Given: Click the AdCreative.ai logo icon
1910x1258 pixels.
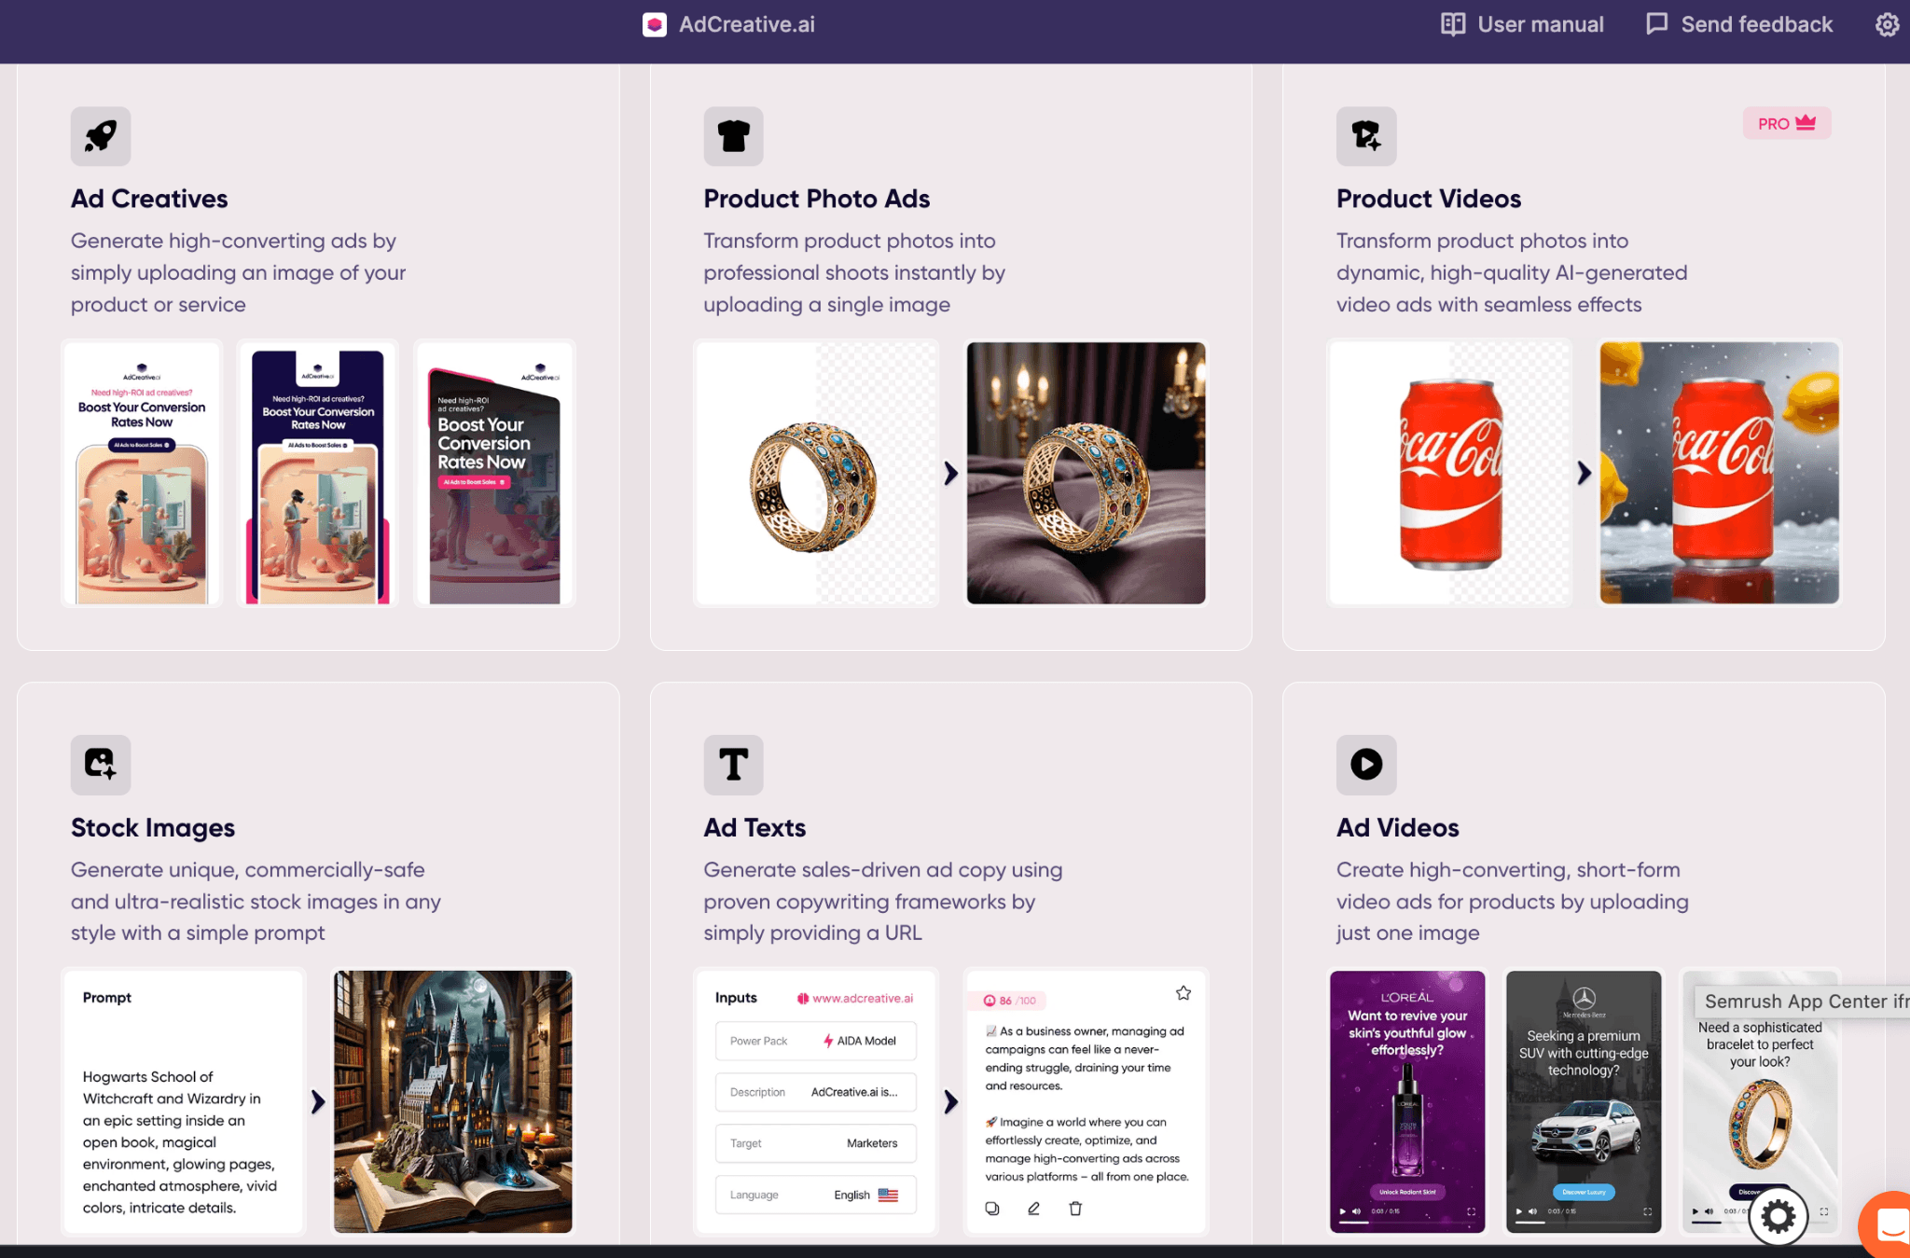Looking at the screenshot, I should click(x=655, y=24).
